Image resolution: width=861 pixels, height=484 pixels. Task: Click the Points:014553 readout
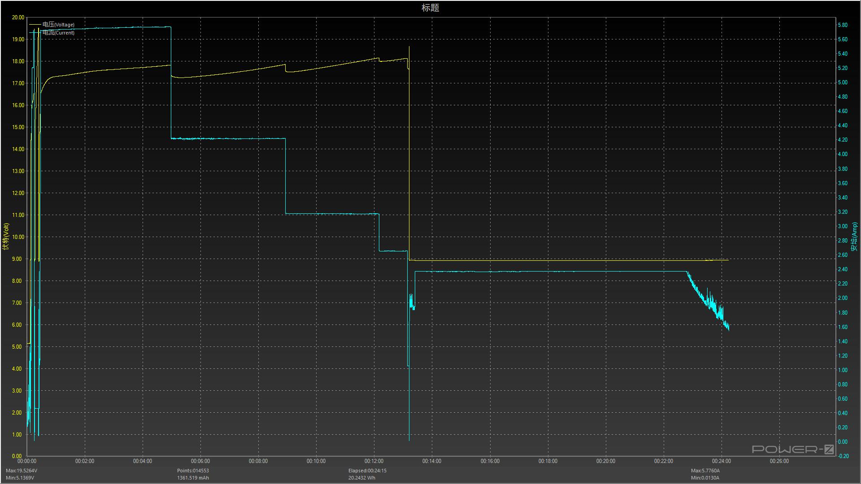tap(193, 471)
